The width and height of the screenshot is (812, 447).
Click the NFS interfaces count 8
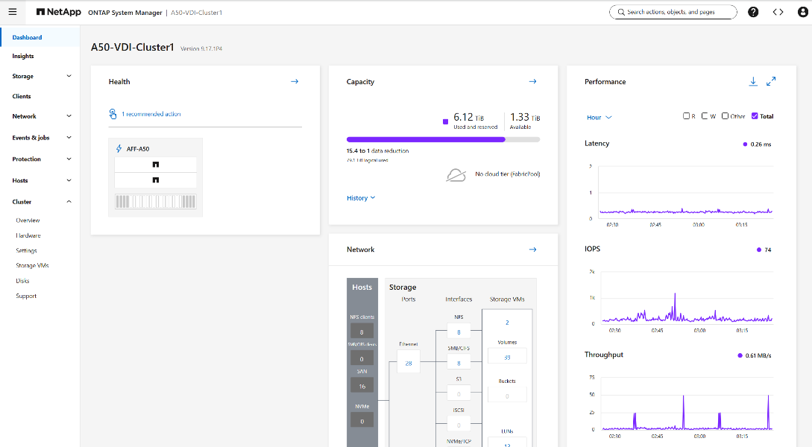pyautogui.click(x=459, y=332)
